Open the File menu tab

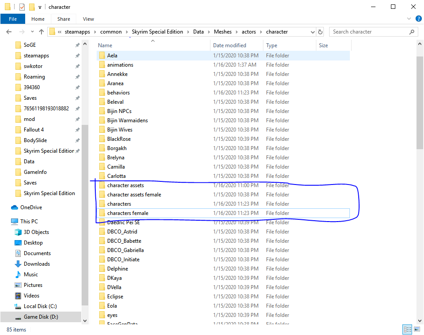[x=13, y=19]
